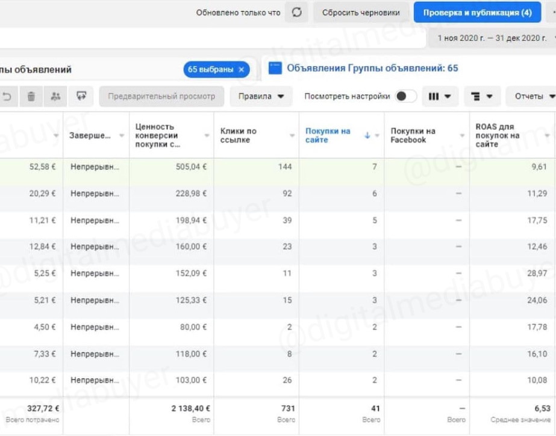Click Непрерывн... in the 52,58 € row

95,167
